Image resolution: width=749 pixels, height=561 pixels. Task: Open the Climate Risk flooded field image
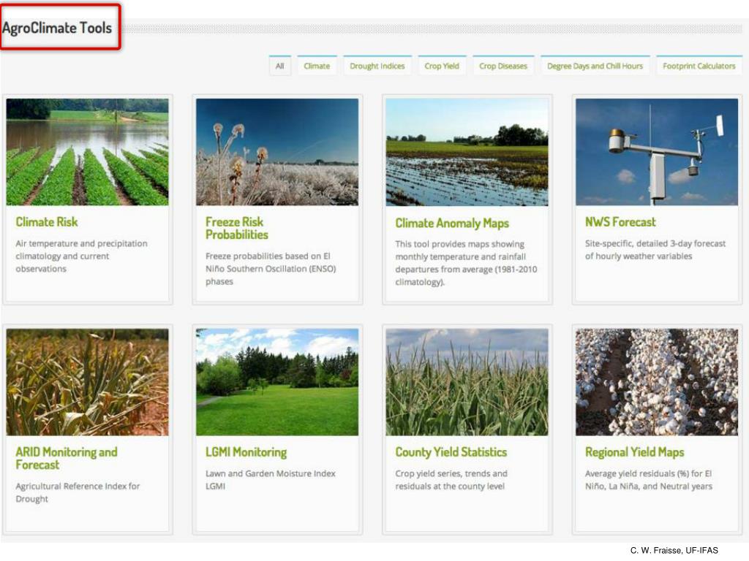click(88, 152)
